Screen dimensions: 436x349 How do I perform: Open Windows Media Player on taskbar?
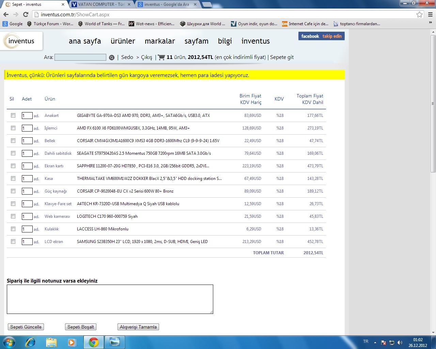pos(72,342)
